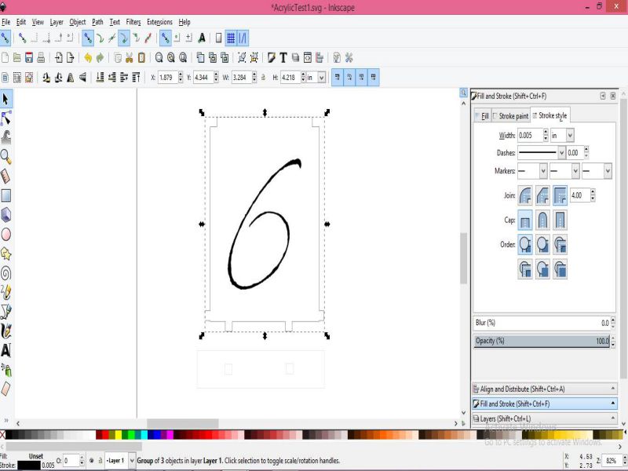628x471 pixels.
Task: Click the Undo arrow icon
Action: pyautogui.click(x=88, y=57)
